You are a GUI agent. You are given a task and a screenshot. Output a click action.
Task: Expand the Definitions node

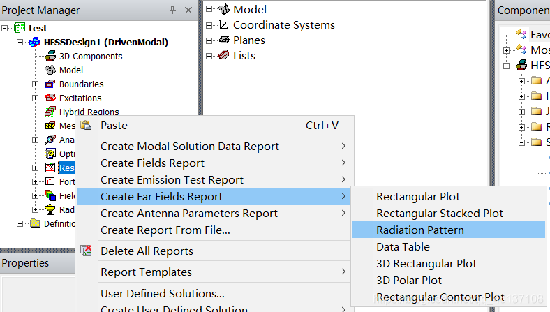point(20,223)
